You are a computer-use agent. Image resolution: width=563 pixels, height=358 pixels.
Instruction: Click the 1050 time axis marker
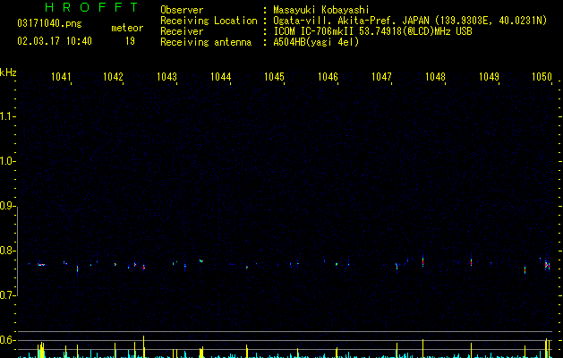[542, 76]
